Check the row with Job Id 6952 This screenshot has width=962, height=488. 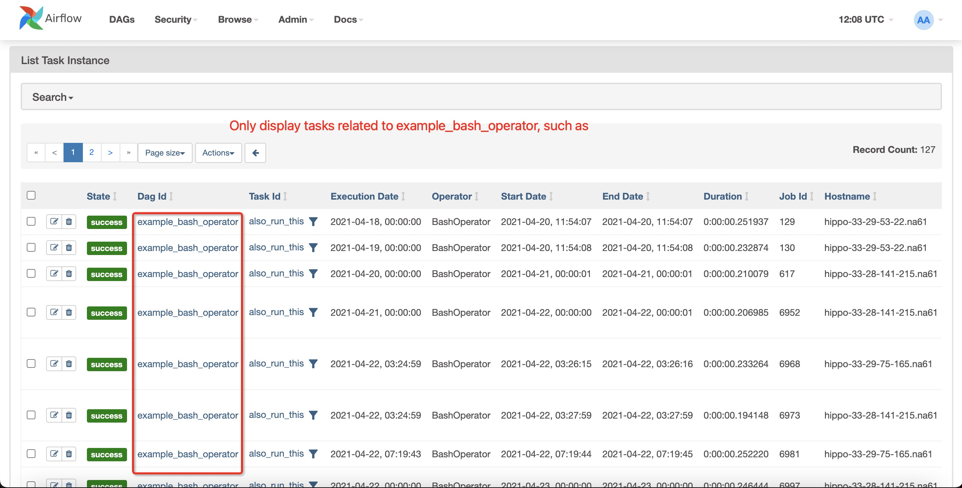coord(31,312)
